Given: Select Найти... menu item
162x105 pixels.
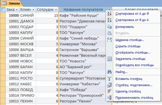Looking at the screenshot, I should (x=121, y=72).
